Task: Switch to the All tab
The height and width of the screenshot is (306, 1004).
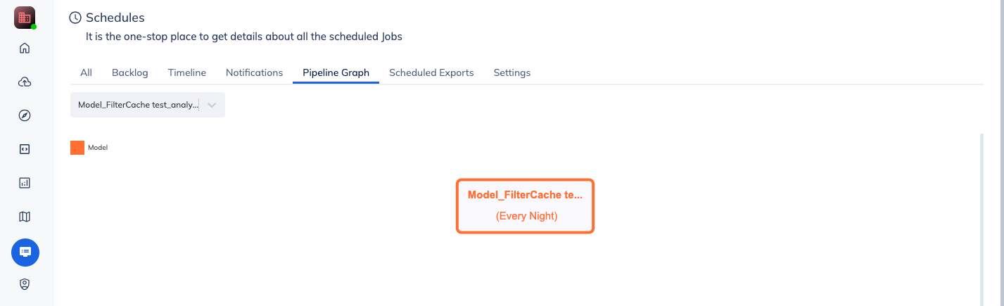Action: [86, 72]
